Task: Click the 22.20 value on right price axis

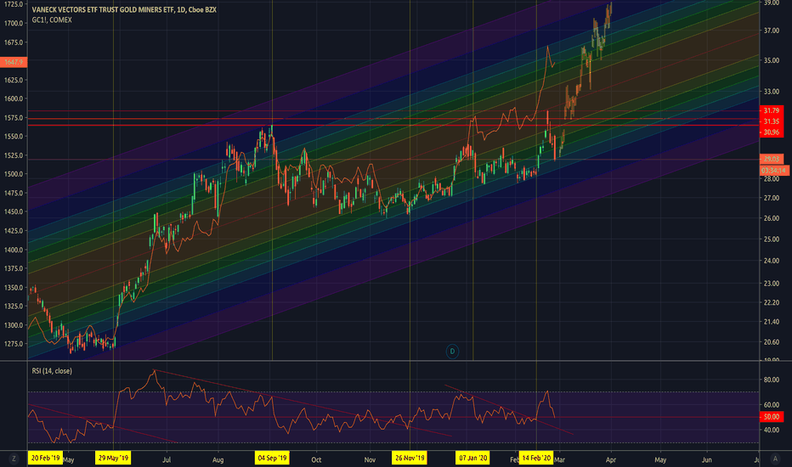Action: click(772, 302)
